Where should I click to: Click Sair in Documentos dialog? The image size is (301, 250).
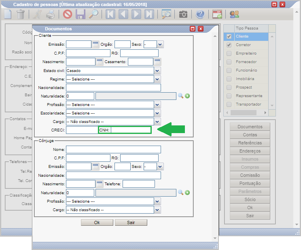coord(131,222)
